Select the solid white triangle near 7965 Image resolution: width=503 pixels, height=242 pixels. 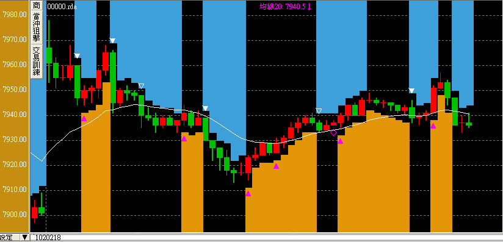coord(77,55)
